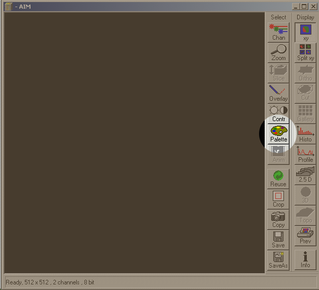Show the intensity Profile view
The image size is (319, 290).
pos(305,154)
